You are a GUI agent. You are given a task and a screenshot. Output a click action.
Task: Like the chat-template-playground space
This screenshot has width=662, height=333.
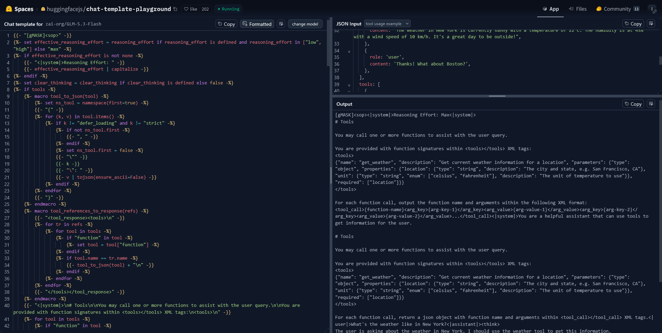pyautogui.click(x=191, y=9)
